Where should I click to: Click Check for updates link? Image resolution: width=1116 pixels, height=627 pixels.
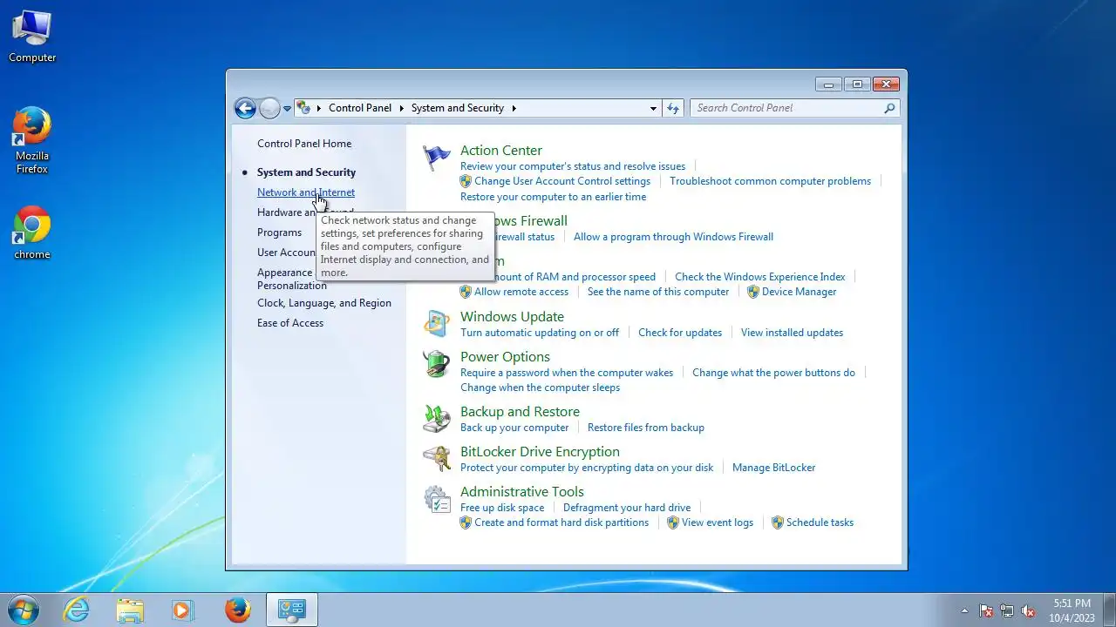point(680,333)
